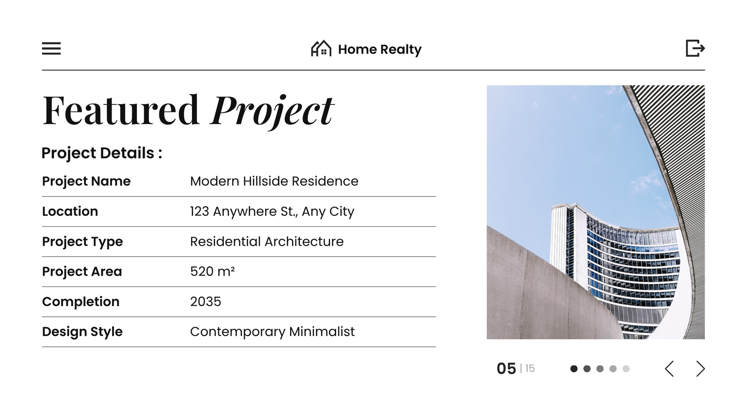Click the Home Realty brand text
The width and height of the screenshot is (747, 420).
[x=380, y=49]
